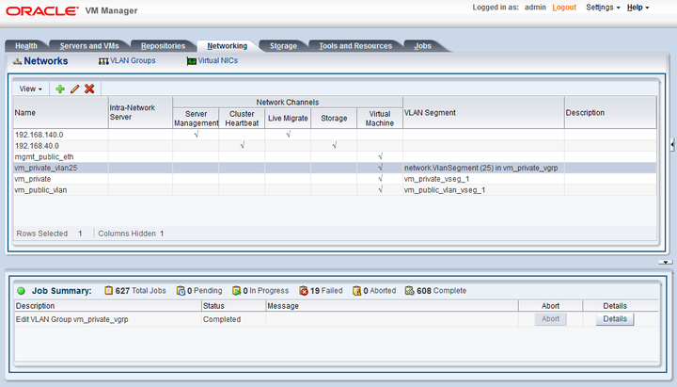Select the vm_public_vlan network row

335,190
